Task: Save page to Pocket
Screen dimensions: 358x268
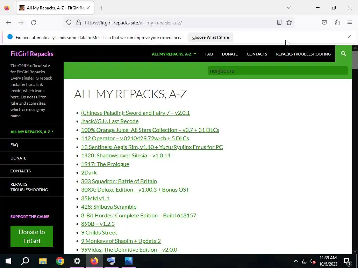Action: (324, 22)
